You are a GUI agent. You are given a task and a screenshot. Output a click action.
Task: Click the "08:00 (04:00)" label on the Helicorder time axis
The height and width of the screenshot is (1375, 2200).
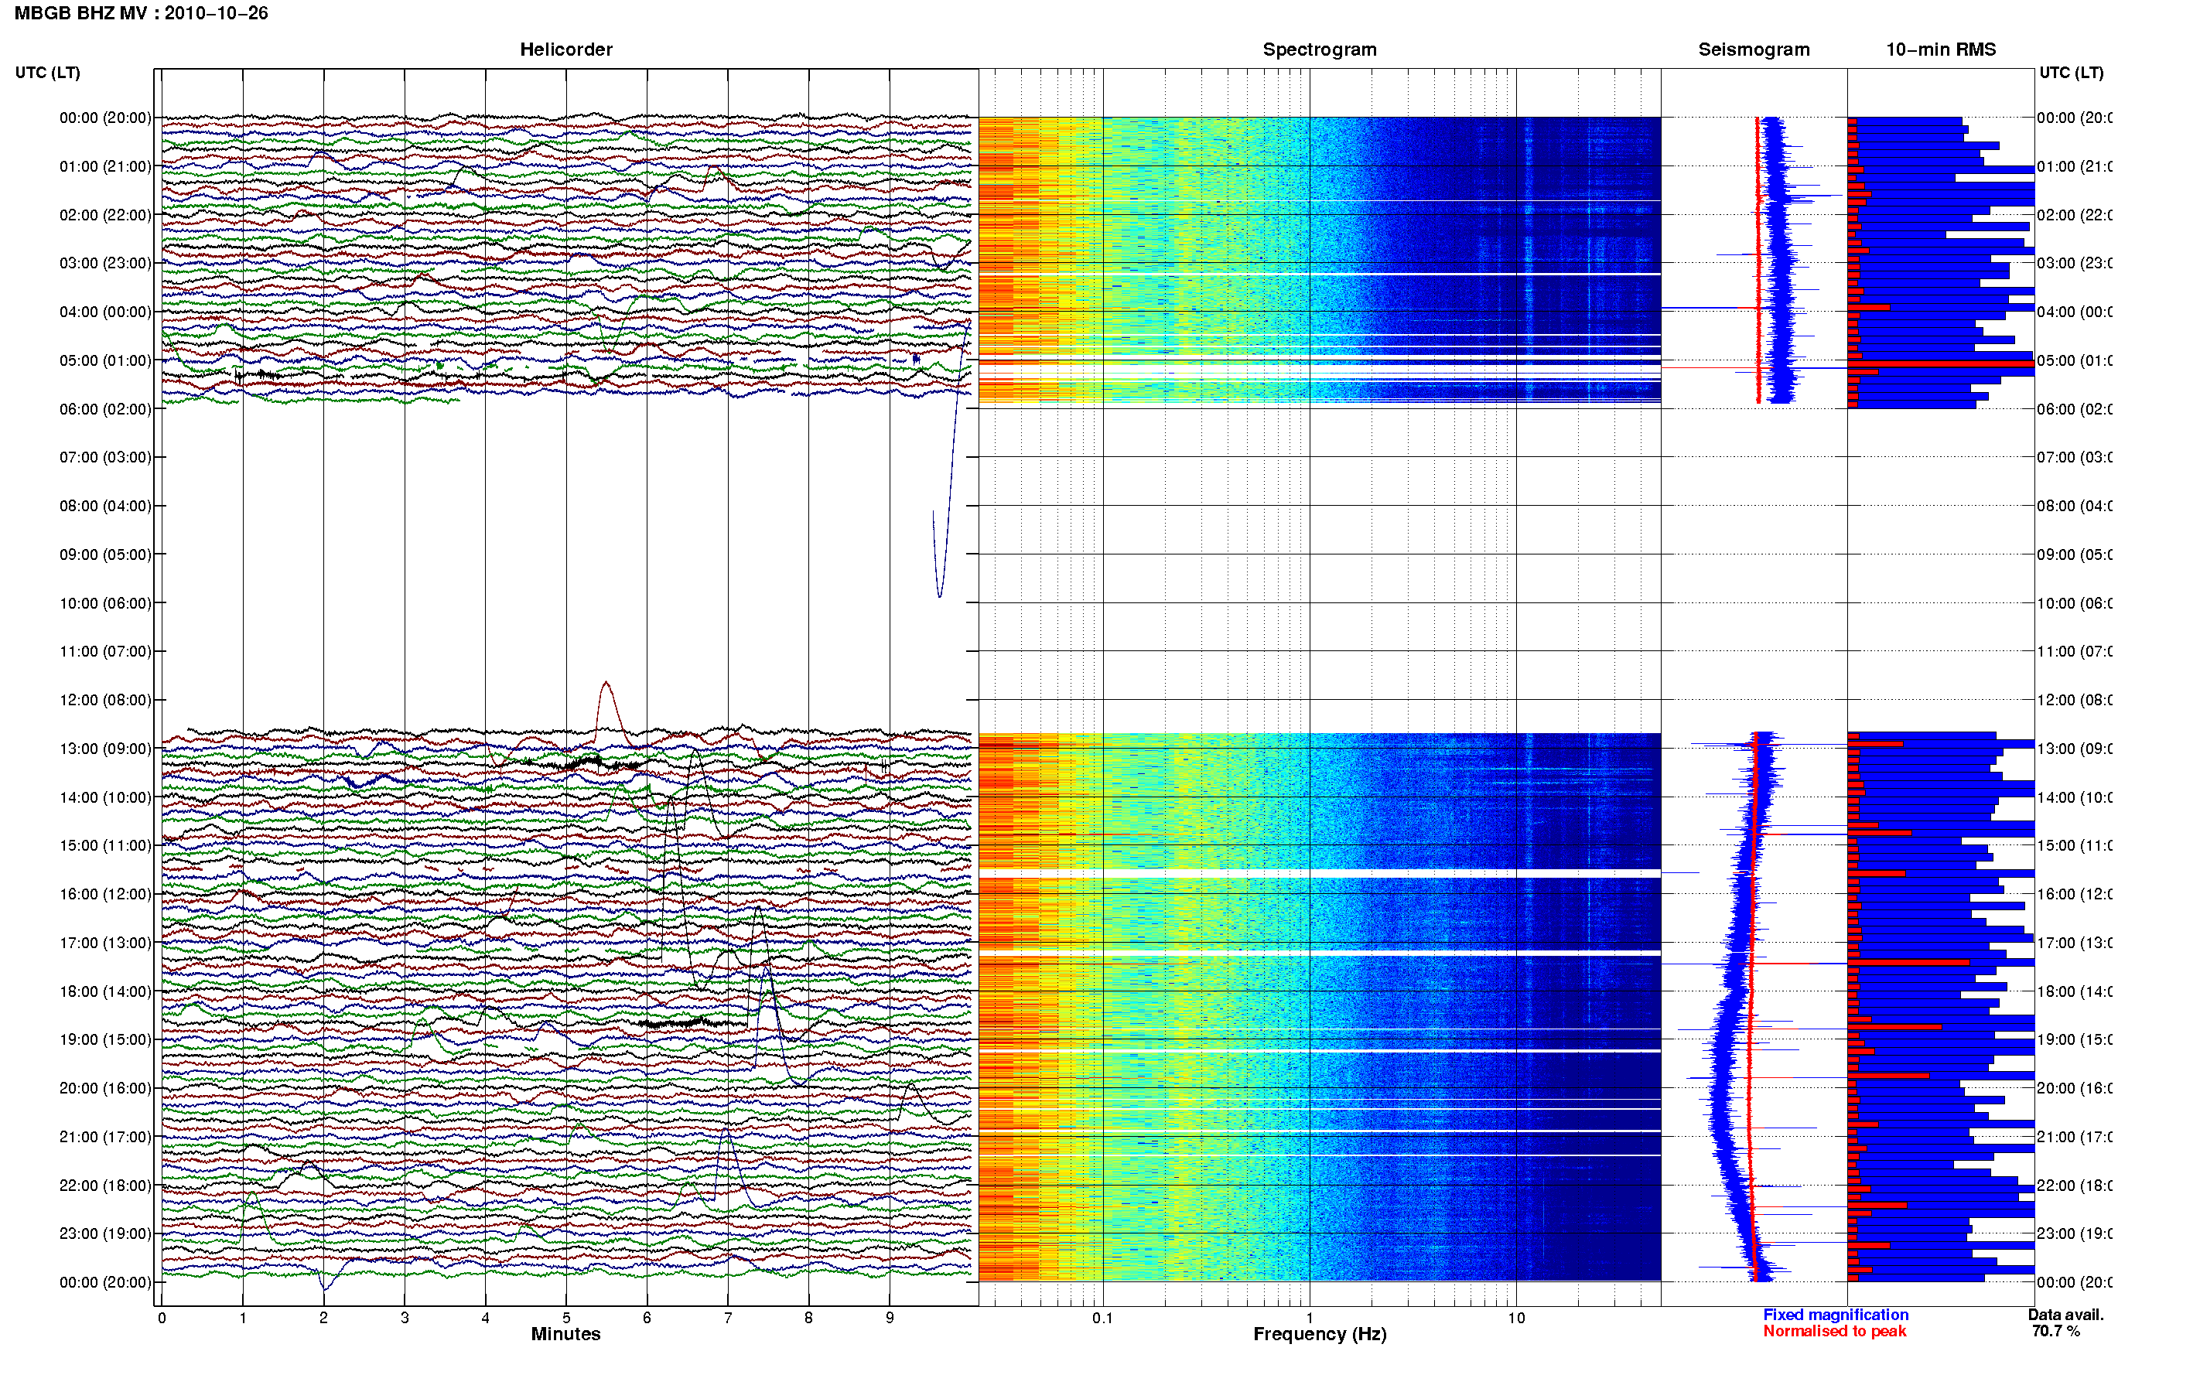tap(105, 507)
